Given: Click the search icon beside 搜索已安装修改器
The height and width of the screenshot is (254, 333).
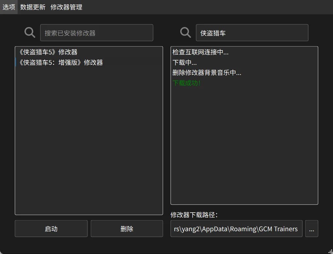Looking at the screenshot, I should pyautogui.click(x=30, y=33).
